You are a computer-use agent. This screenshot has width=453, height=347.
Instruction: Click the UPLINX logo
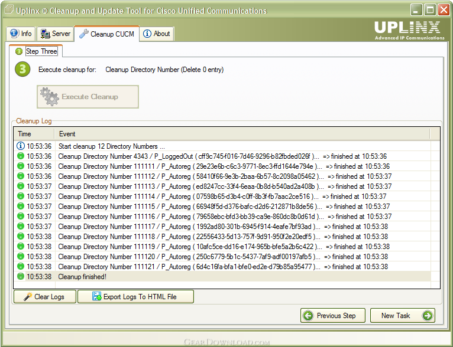(409, 30)
